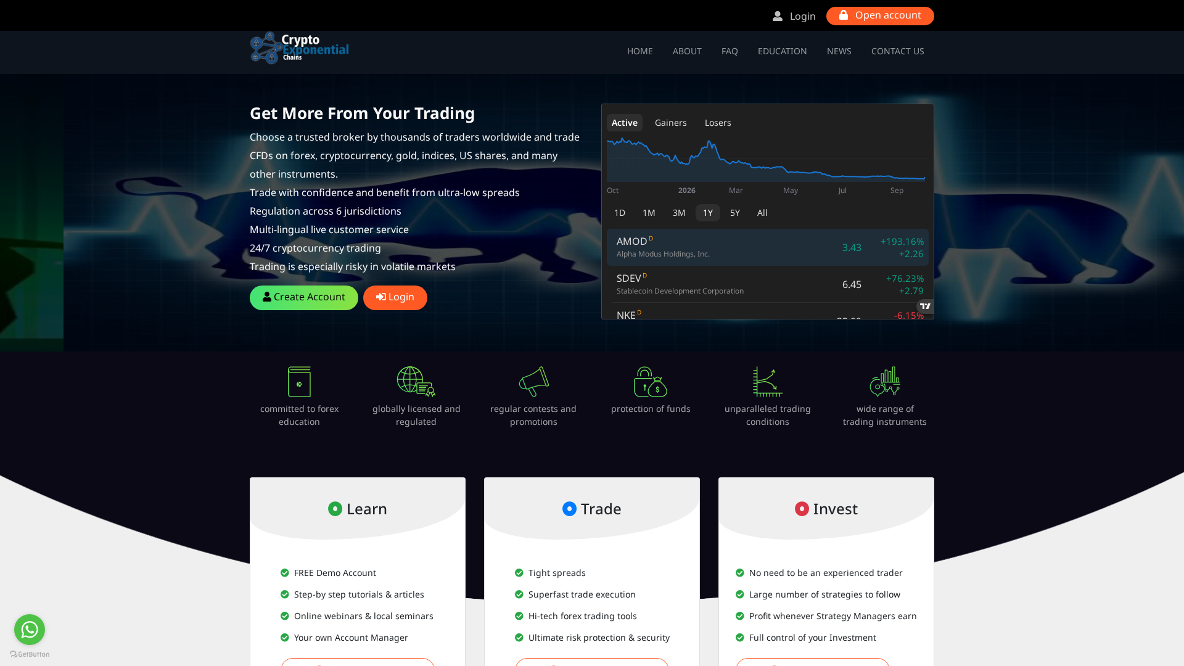1184x666 pixels.
Task: Click the Login link in top bar
Action: click(x=803, y=16)
